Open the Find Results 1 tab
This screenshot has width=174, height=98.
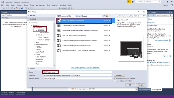20,93
